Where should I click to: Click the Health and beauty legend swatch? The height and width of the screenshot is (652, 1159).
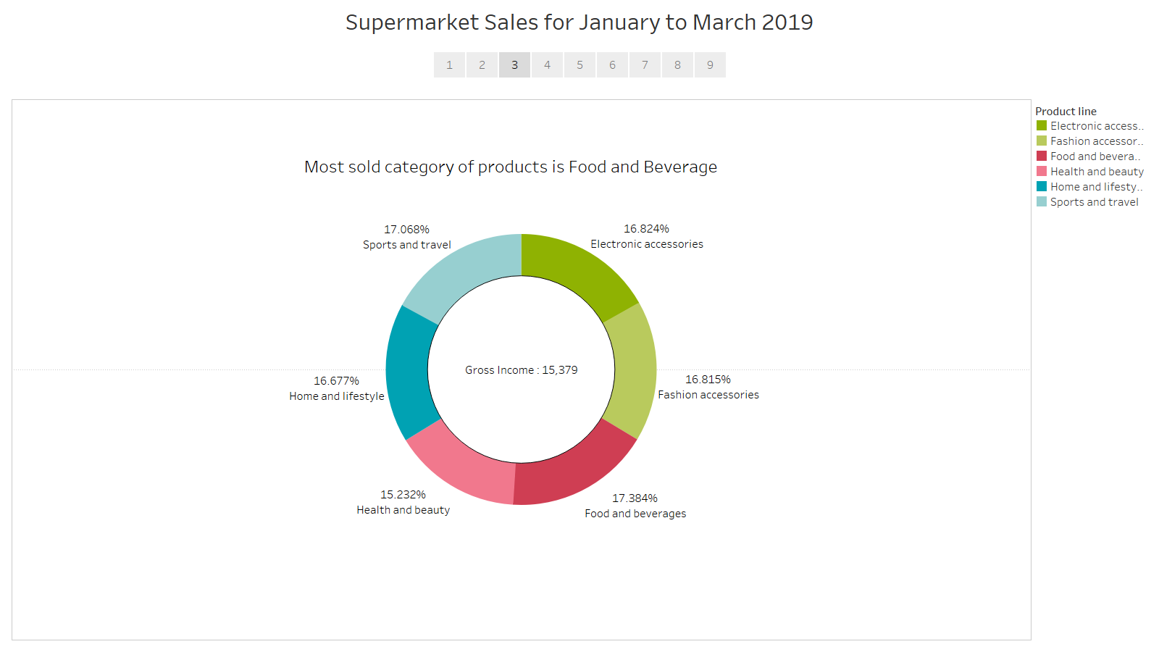click(1042, 171)
